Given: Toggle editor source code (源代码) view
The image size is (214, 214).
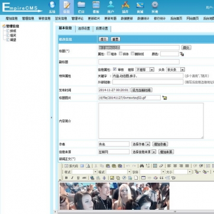Looking at the screenshot, I should point(71,166).
